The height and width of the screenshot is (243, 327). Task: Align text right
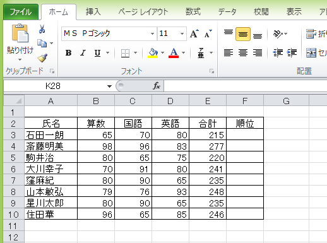(258, 52)
